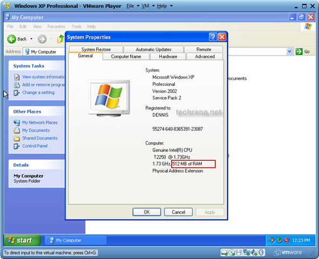Click the taskbar clock showing 12:23 PM
This screenshot has width=319, height=259.
tap(301, 240)
